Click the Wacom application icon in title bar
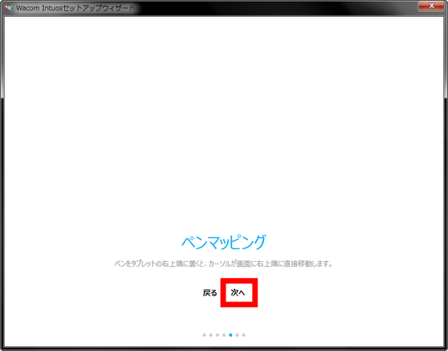Screen dimensions: 448x351 [x=9, y=8]
